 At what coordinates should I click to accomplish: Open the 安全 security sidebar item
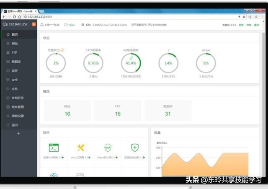pos(19,80)
